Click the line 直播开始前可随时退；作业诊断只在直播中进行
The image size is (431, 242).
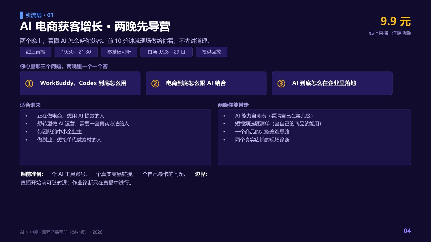click(x=77, y=183)
